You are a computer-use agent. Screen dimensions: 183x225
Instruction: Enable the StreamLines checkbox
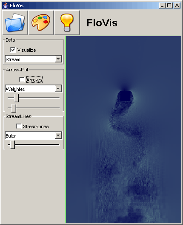click(19, 127)
